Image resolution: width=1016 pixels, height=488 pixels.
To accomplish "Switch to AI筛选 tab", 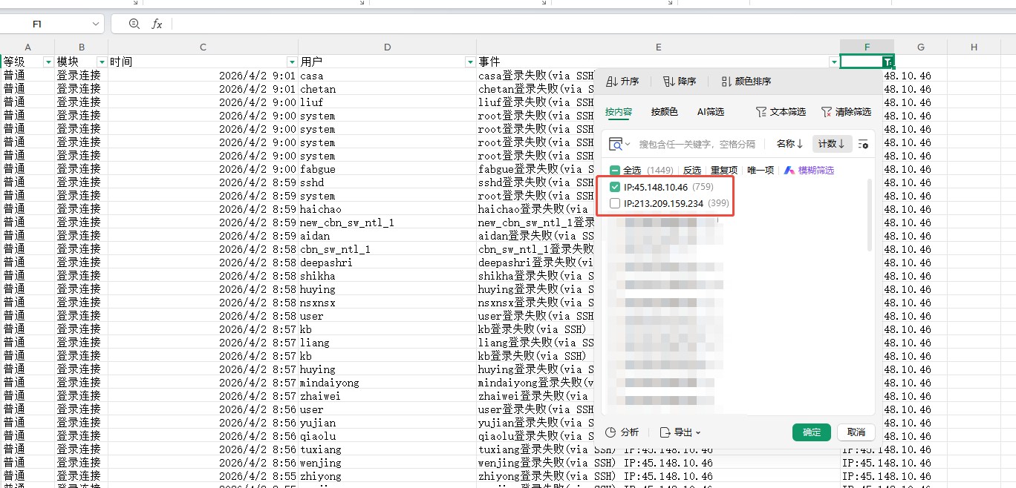I will (x=711, y=112).
